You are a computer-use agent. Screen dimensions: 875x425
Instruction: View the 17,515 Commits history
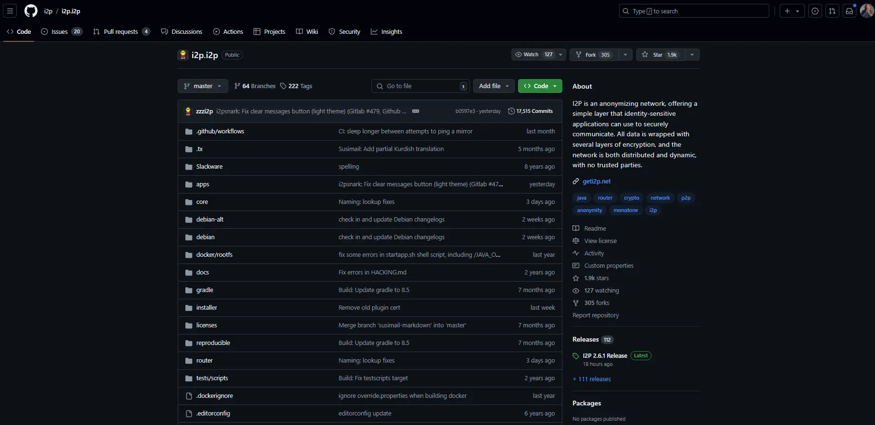pyautogui.click(x=530, y=111)
